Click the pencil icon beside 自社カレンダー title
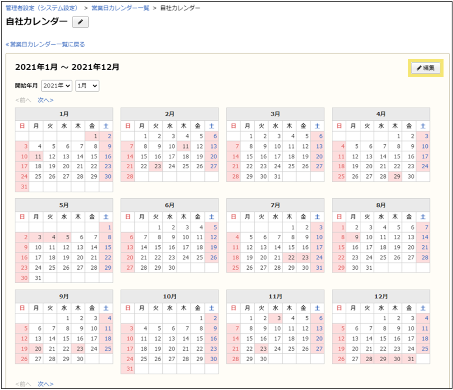The image size is (453, 390). point(80,22)
